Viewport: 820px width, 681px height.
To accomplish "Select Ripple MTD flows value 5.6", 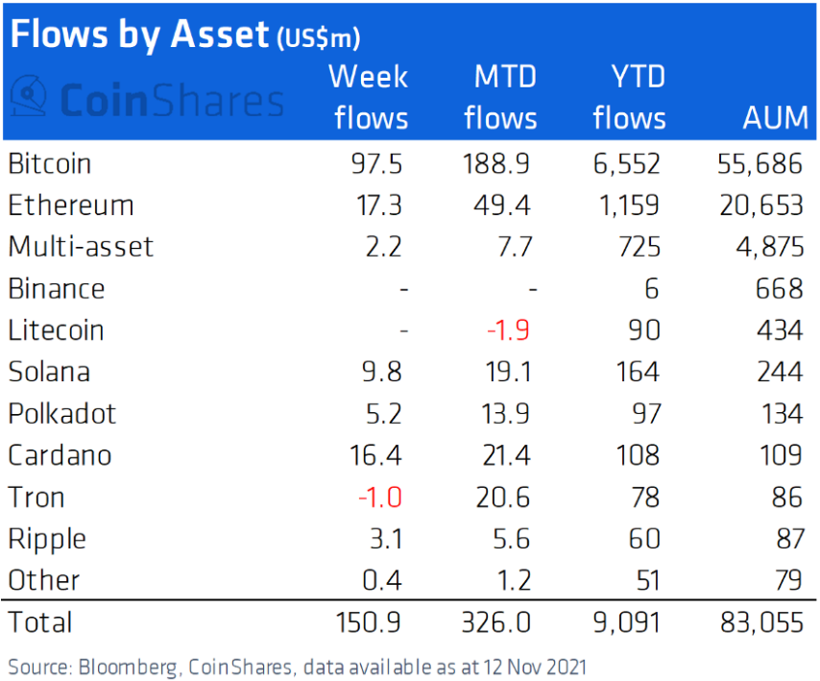I will 512,539.
